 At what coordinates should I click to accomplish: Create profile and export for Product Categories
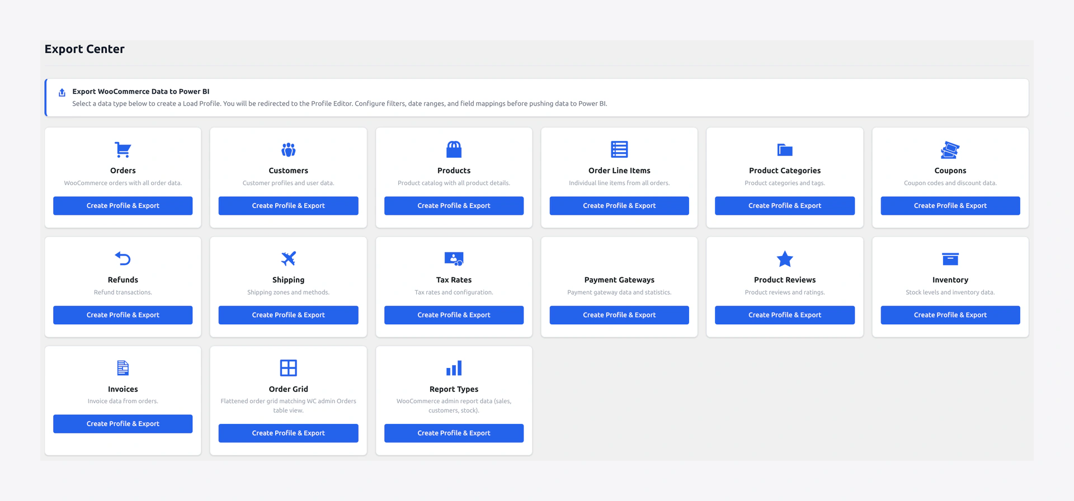point(785,206)
